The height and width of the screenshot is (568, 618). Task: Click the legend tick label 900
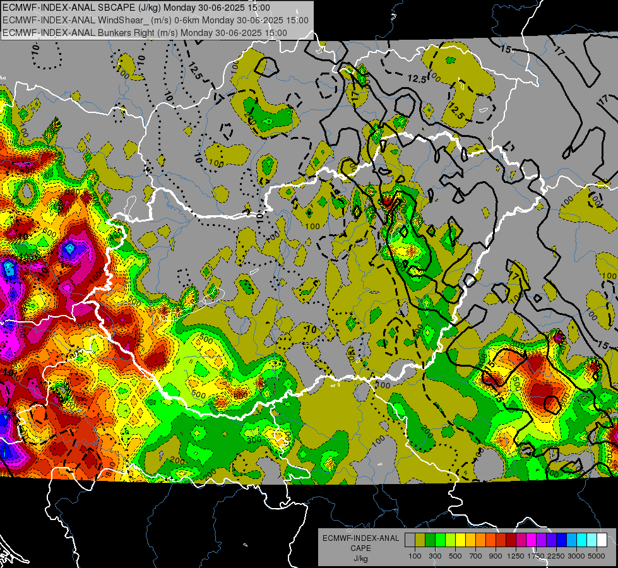pos(496,556)
